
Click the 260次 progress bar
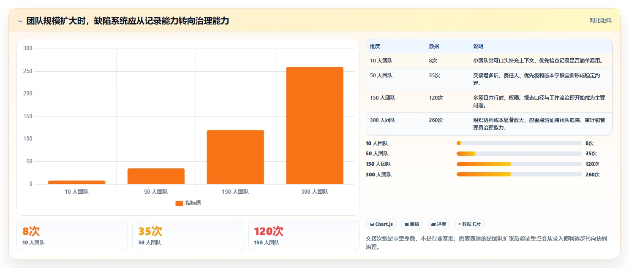coord(519,174)
